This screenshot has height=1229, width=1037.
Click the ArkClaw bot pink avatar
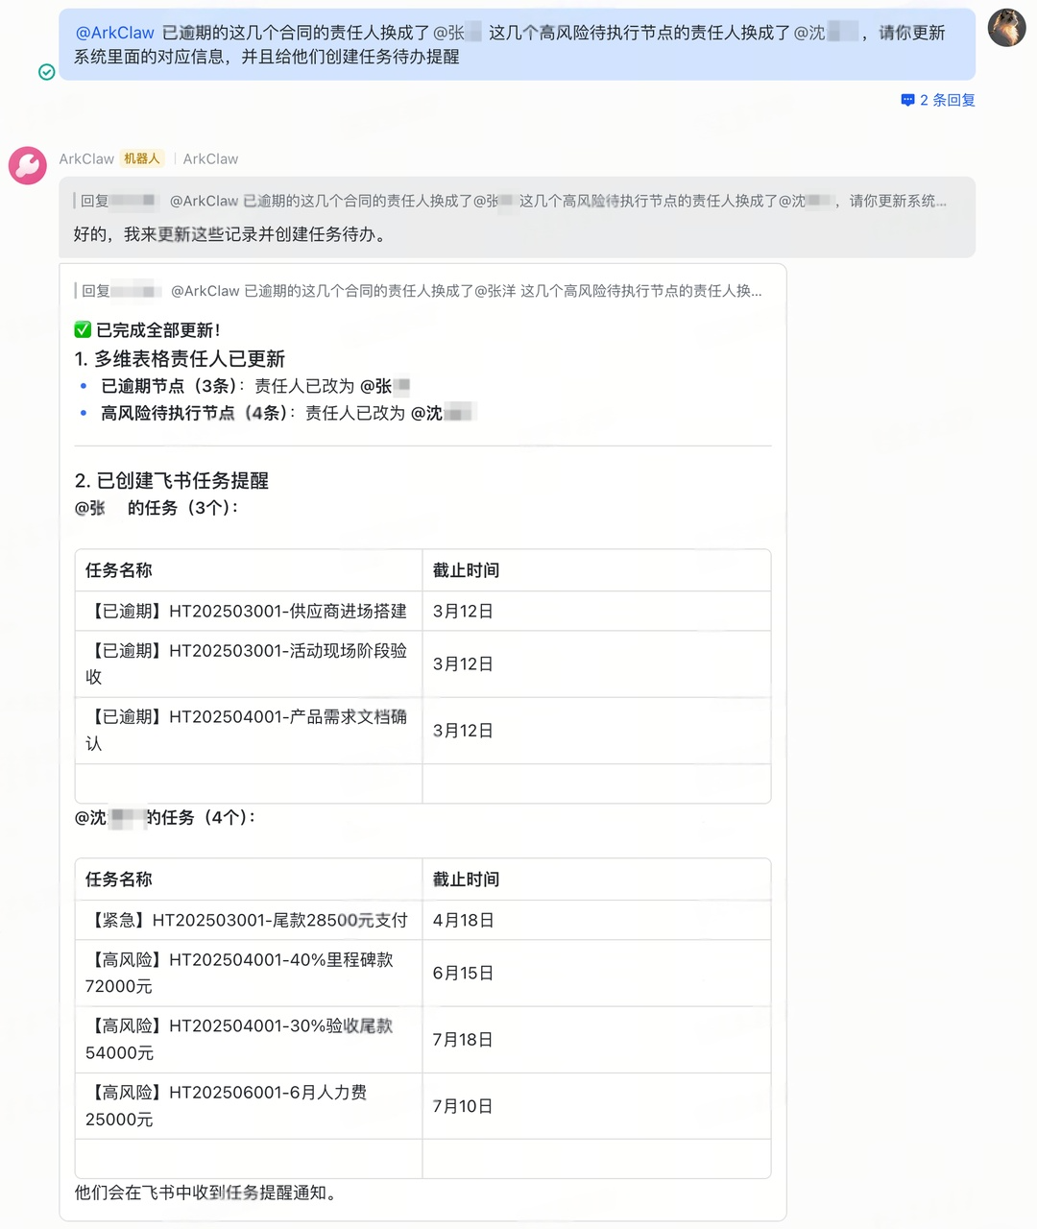click(28, 165)
